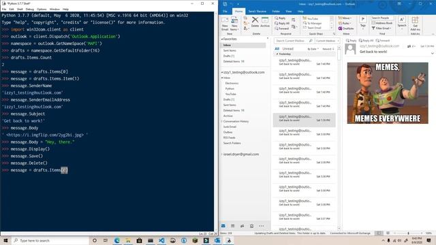Switch the message list filter to All

click(x=277, y=48)
